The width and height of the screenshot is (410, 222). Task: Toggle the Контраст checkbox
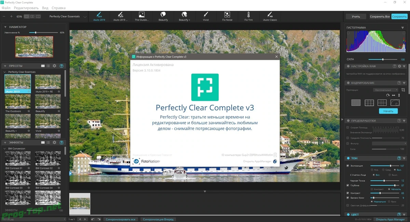point(348,193)
